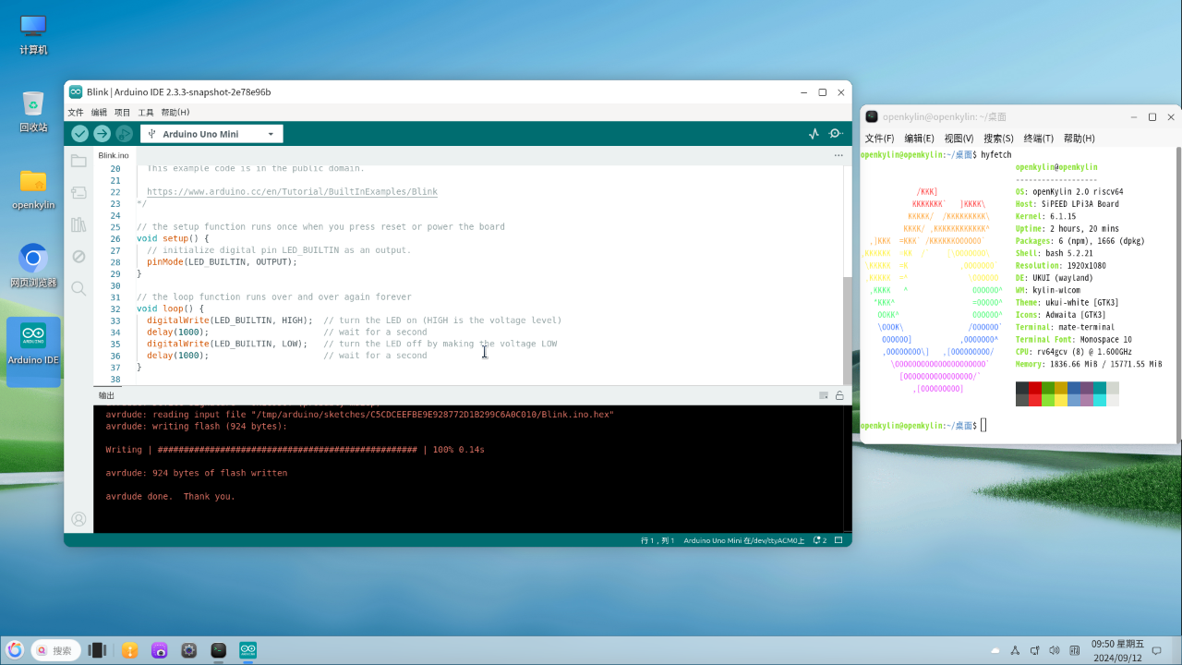The width and height of the screenshot is (1182, 665).
Task: Open the Library Manager sidebar icon
Action: [x=78, y=224]
